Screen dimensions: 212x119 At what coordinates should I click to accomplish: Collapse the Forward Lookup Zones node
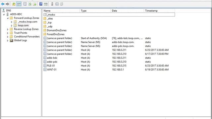click(8, 18)
